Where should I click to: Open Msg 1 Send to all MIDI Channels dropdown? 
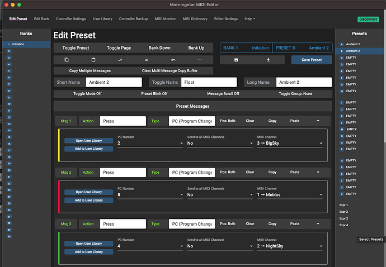(x=220, y=143)
